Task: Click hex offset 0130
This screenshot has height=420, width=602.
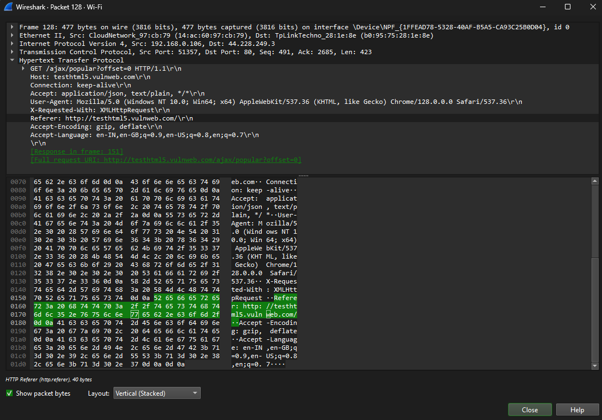Action: [x=18, y=281]
